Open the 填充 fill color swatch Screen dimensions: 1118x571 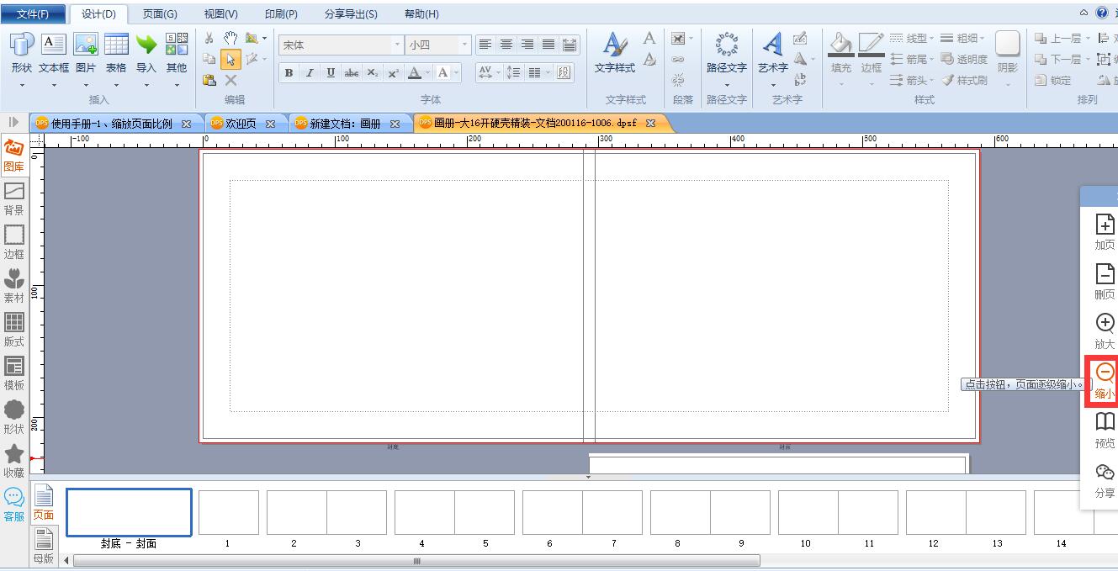(840, 45)
